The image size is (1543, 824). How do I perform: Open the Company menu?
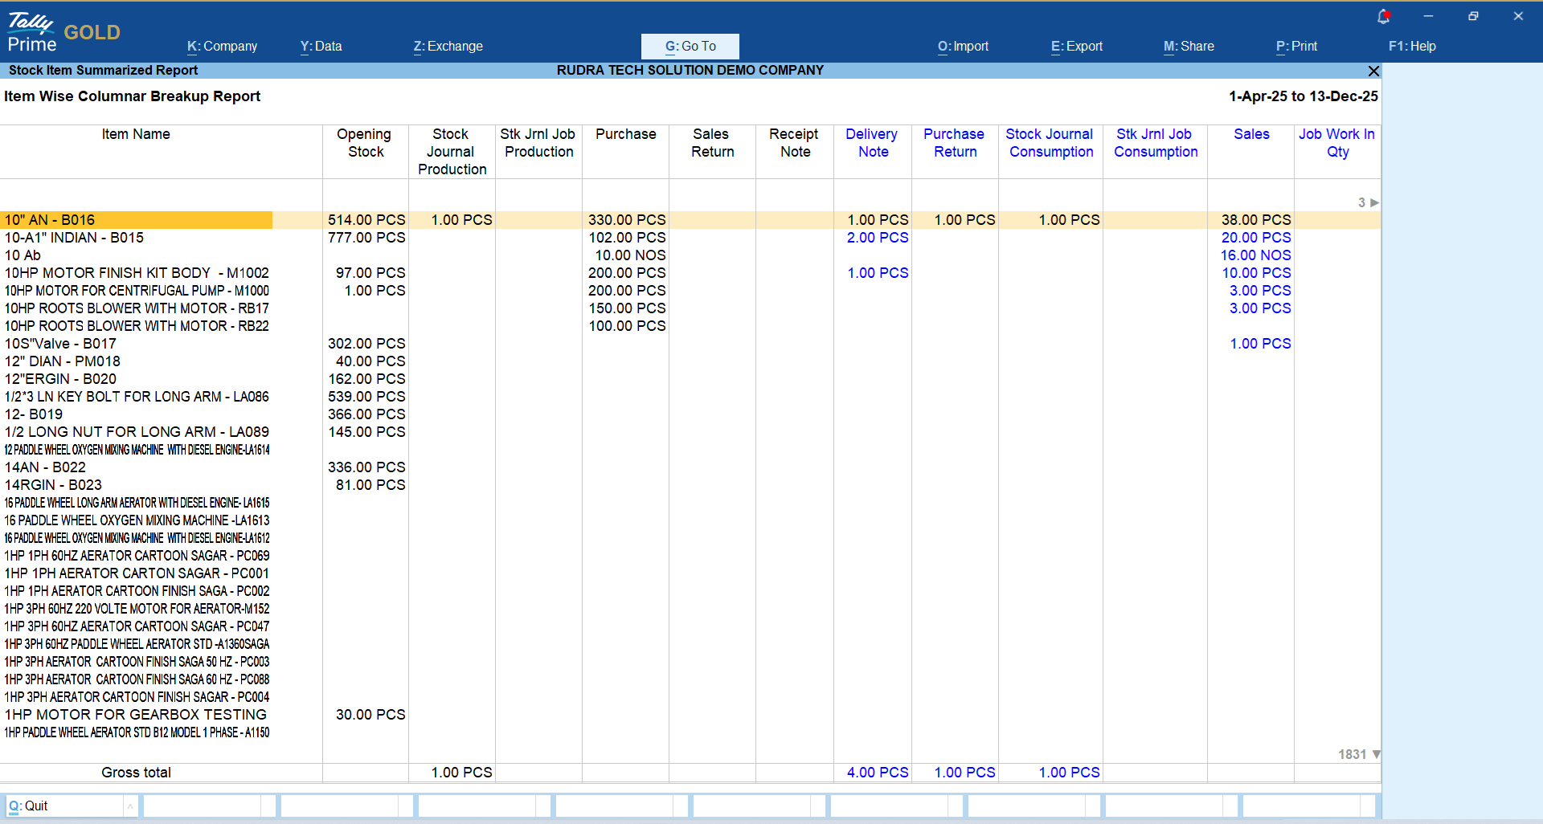point(222,47)
